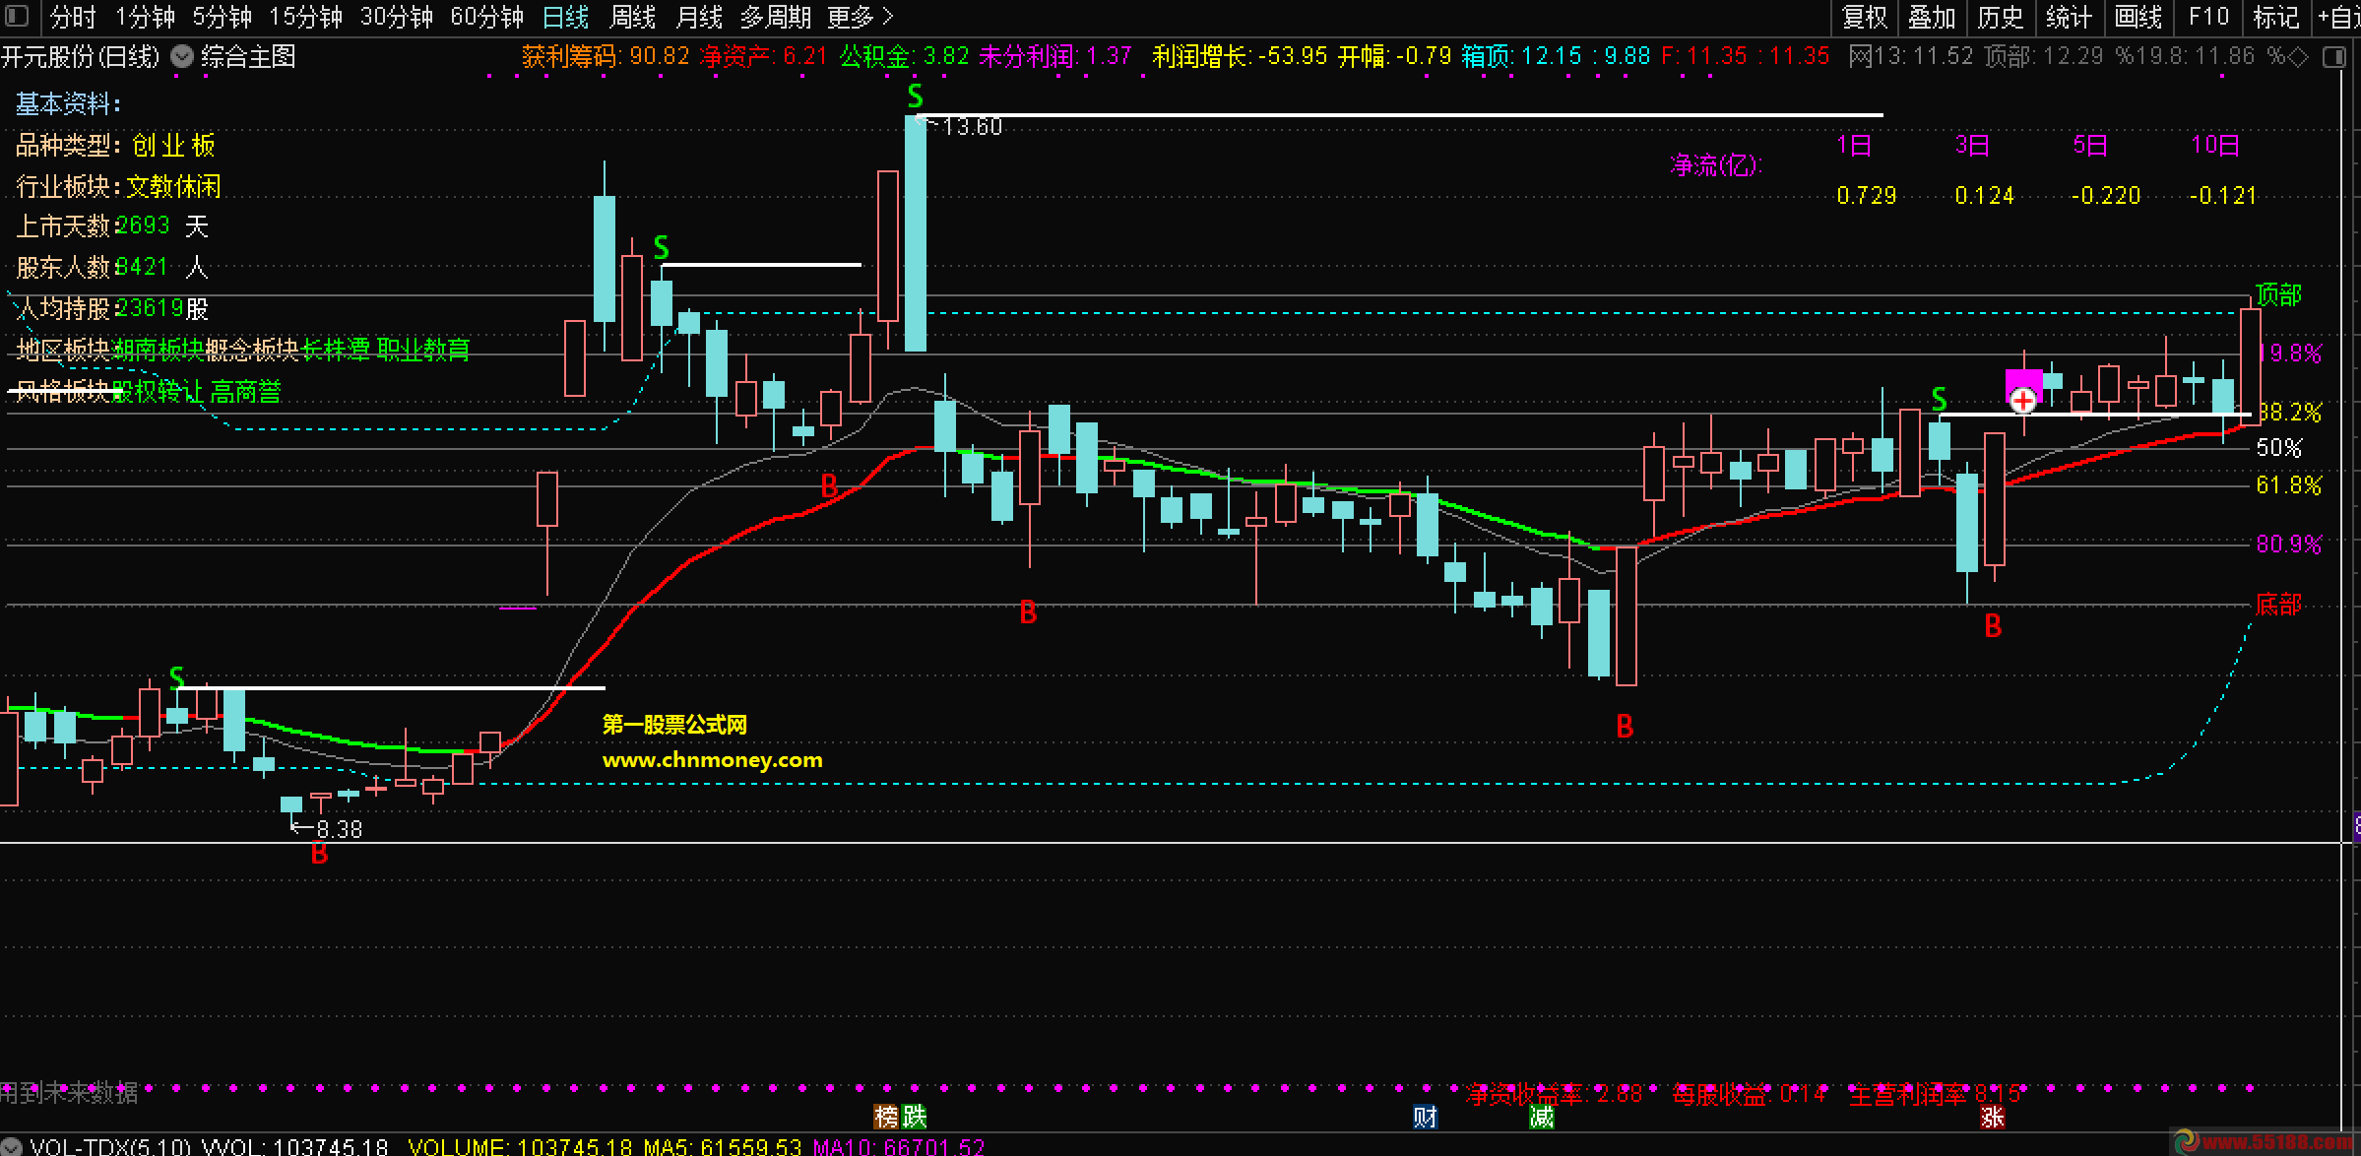Screen dimensions: 2361x1156
Task: Click the 利润增长: -53.95 readout
Action: pyautogui.click(x=1240, y=56)
